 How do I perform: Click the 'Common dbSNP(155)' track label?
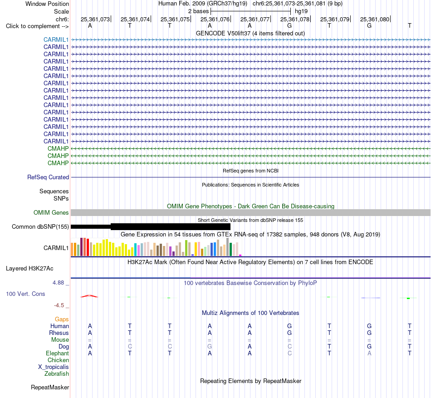coord(40,227)
